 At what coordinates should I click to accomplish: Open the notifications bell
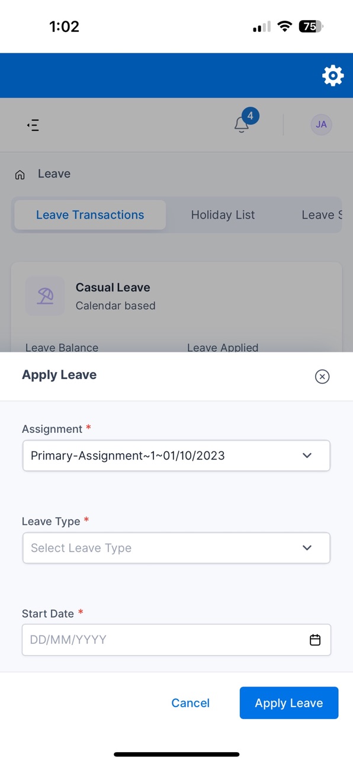[241, 125]
